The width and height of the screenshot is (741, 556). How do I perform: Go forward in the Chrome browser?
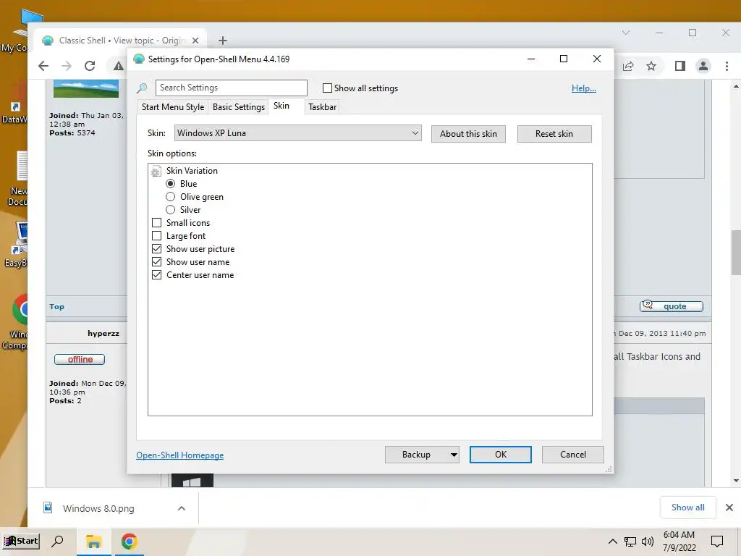(67, 66)
